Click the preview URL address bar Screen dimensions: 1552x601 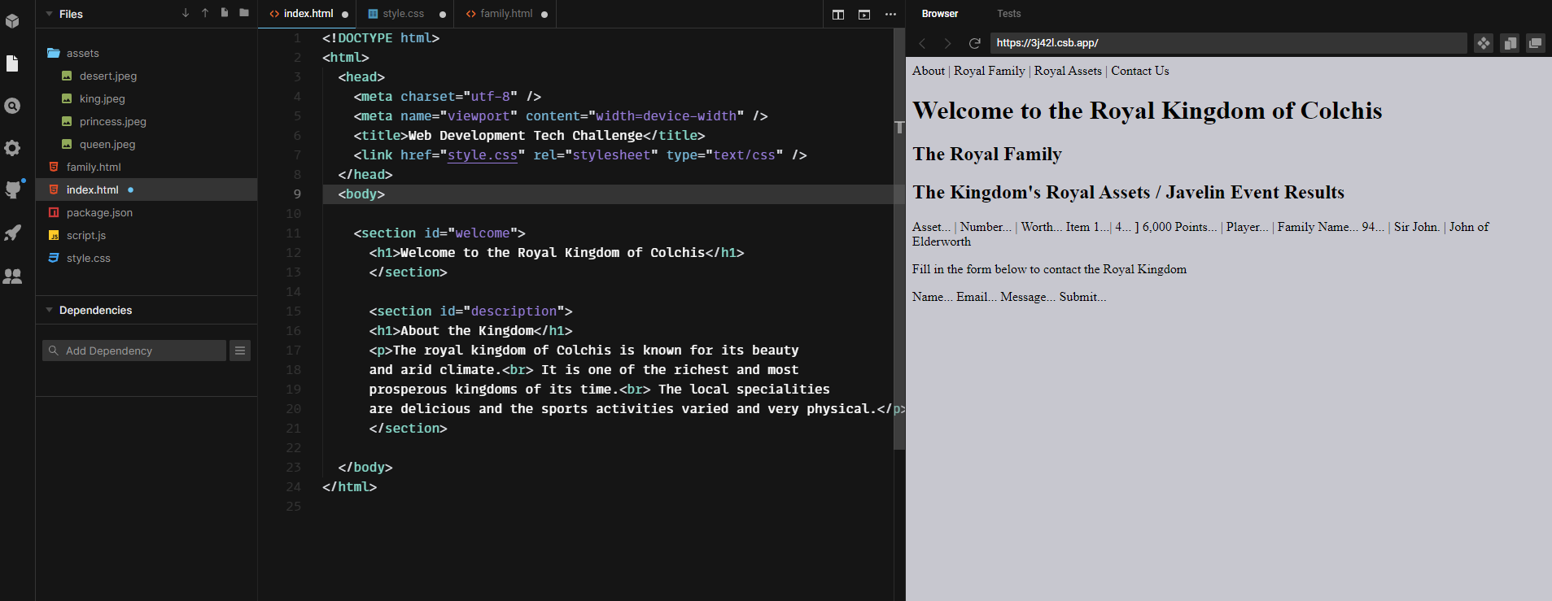(1229, 43)
